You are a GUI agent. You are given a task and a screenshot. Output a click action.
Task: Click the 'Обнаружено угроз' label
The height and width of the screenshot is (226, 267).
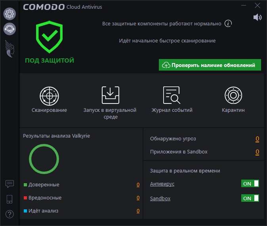173,139
